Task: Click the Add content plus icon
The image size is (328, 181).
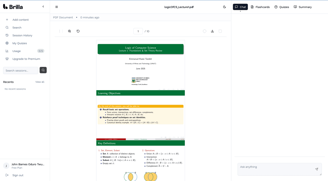Action: click(x=7, y=20)
